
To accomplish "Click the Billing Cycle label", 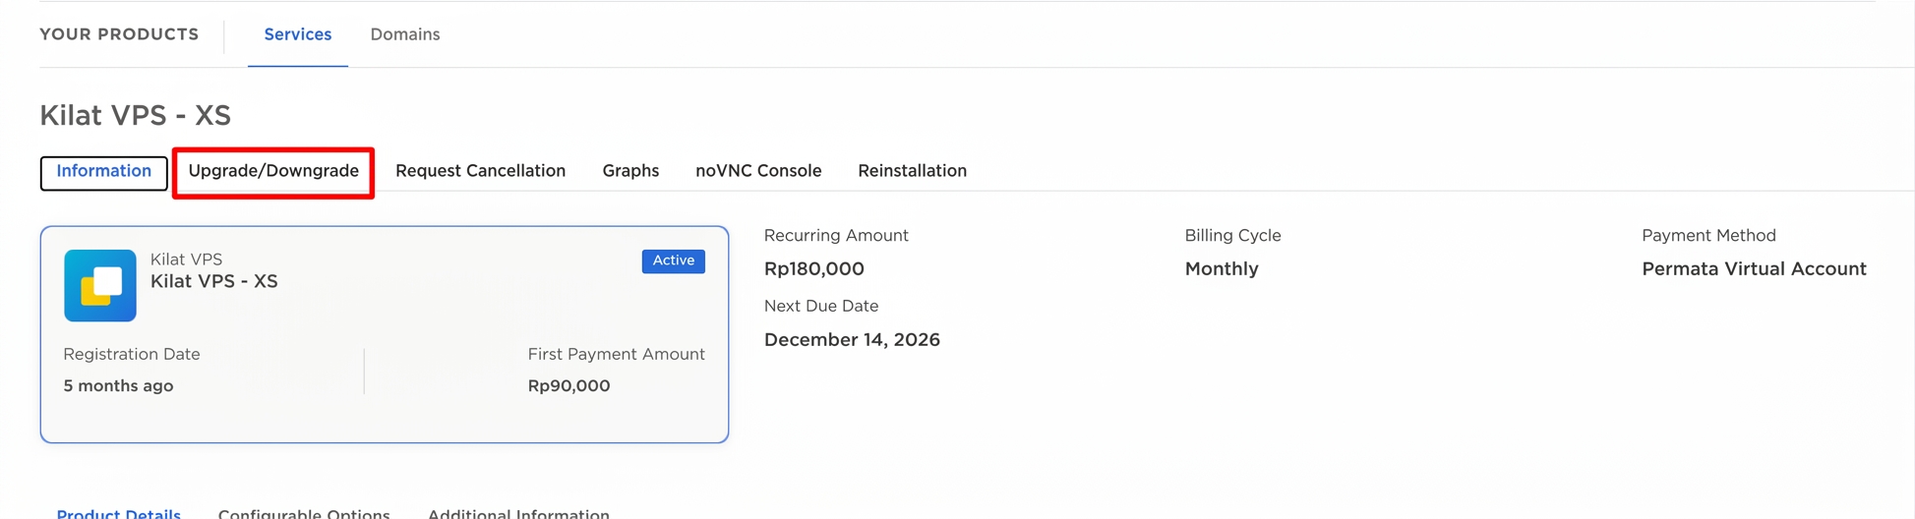I will coord(1232,235).
